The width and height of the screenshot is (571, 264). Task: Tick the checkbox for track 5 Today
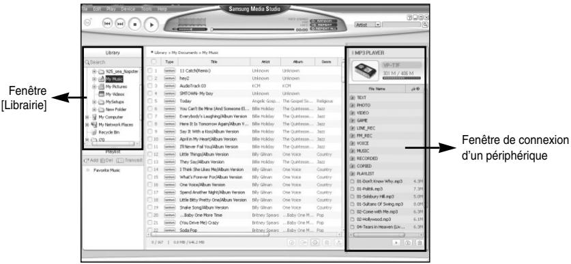point(149,101)
